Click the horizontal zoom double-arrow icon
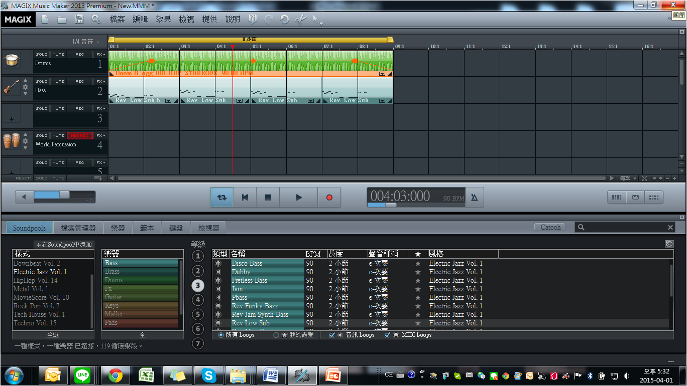Image resolution: width=687 pixels, height=386 pixels. [x=658, y=178]
